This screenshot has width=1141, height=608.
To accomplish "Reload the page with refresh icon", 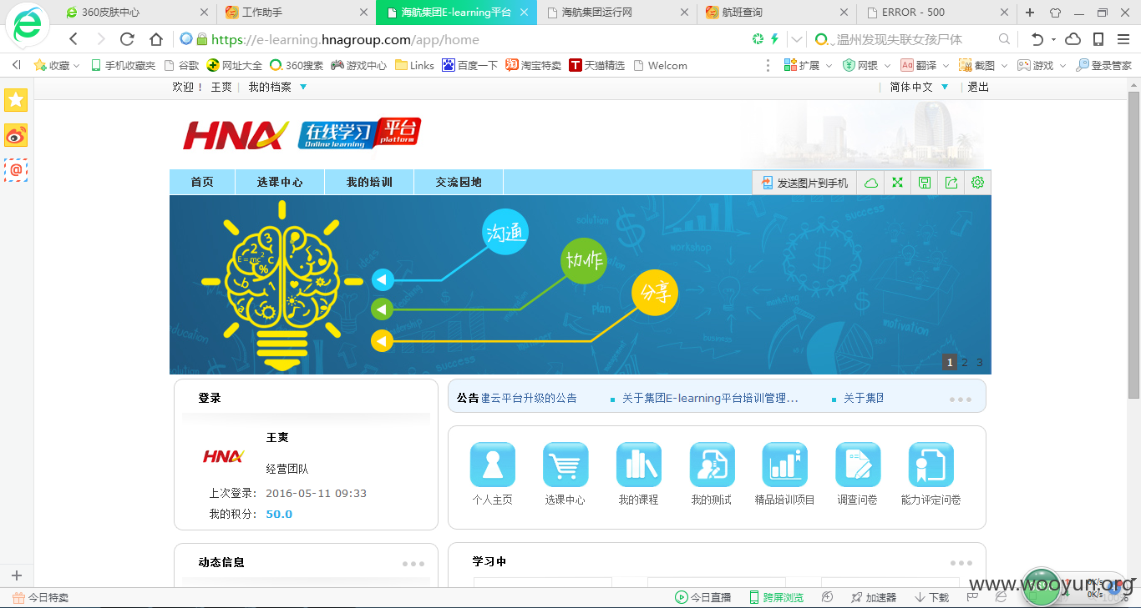I will (x=127, y=39).
